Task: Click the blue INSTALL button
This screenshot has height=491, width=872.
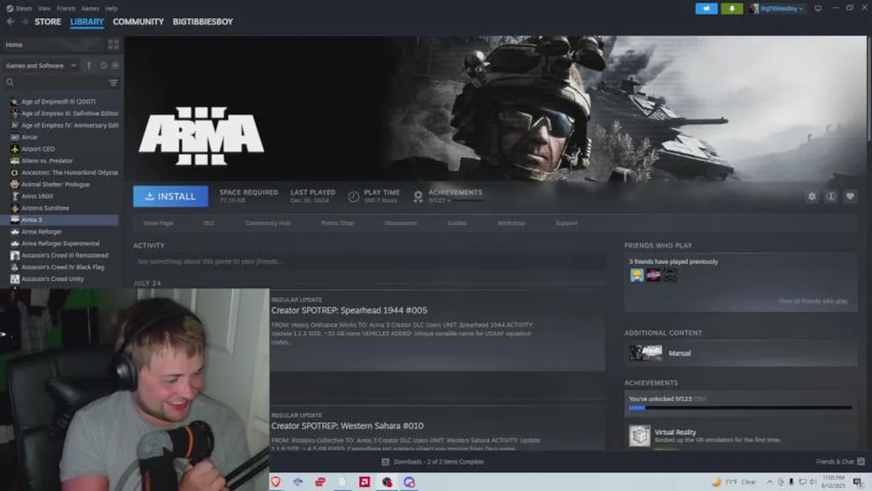Action: (171, 196)
